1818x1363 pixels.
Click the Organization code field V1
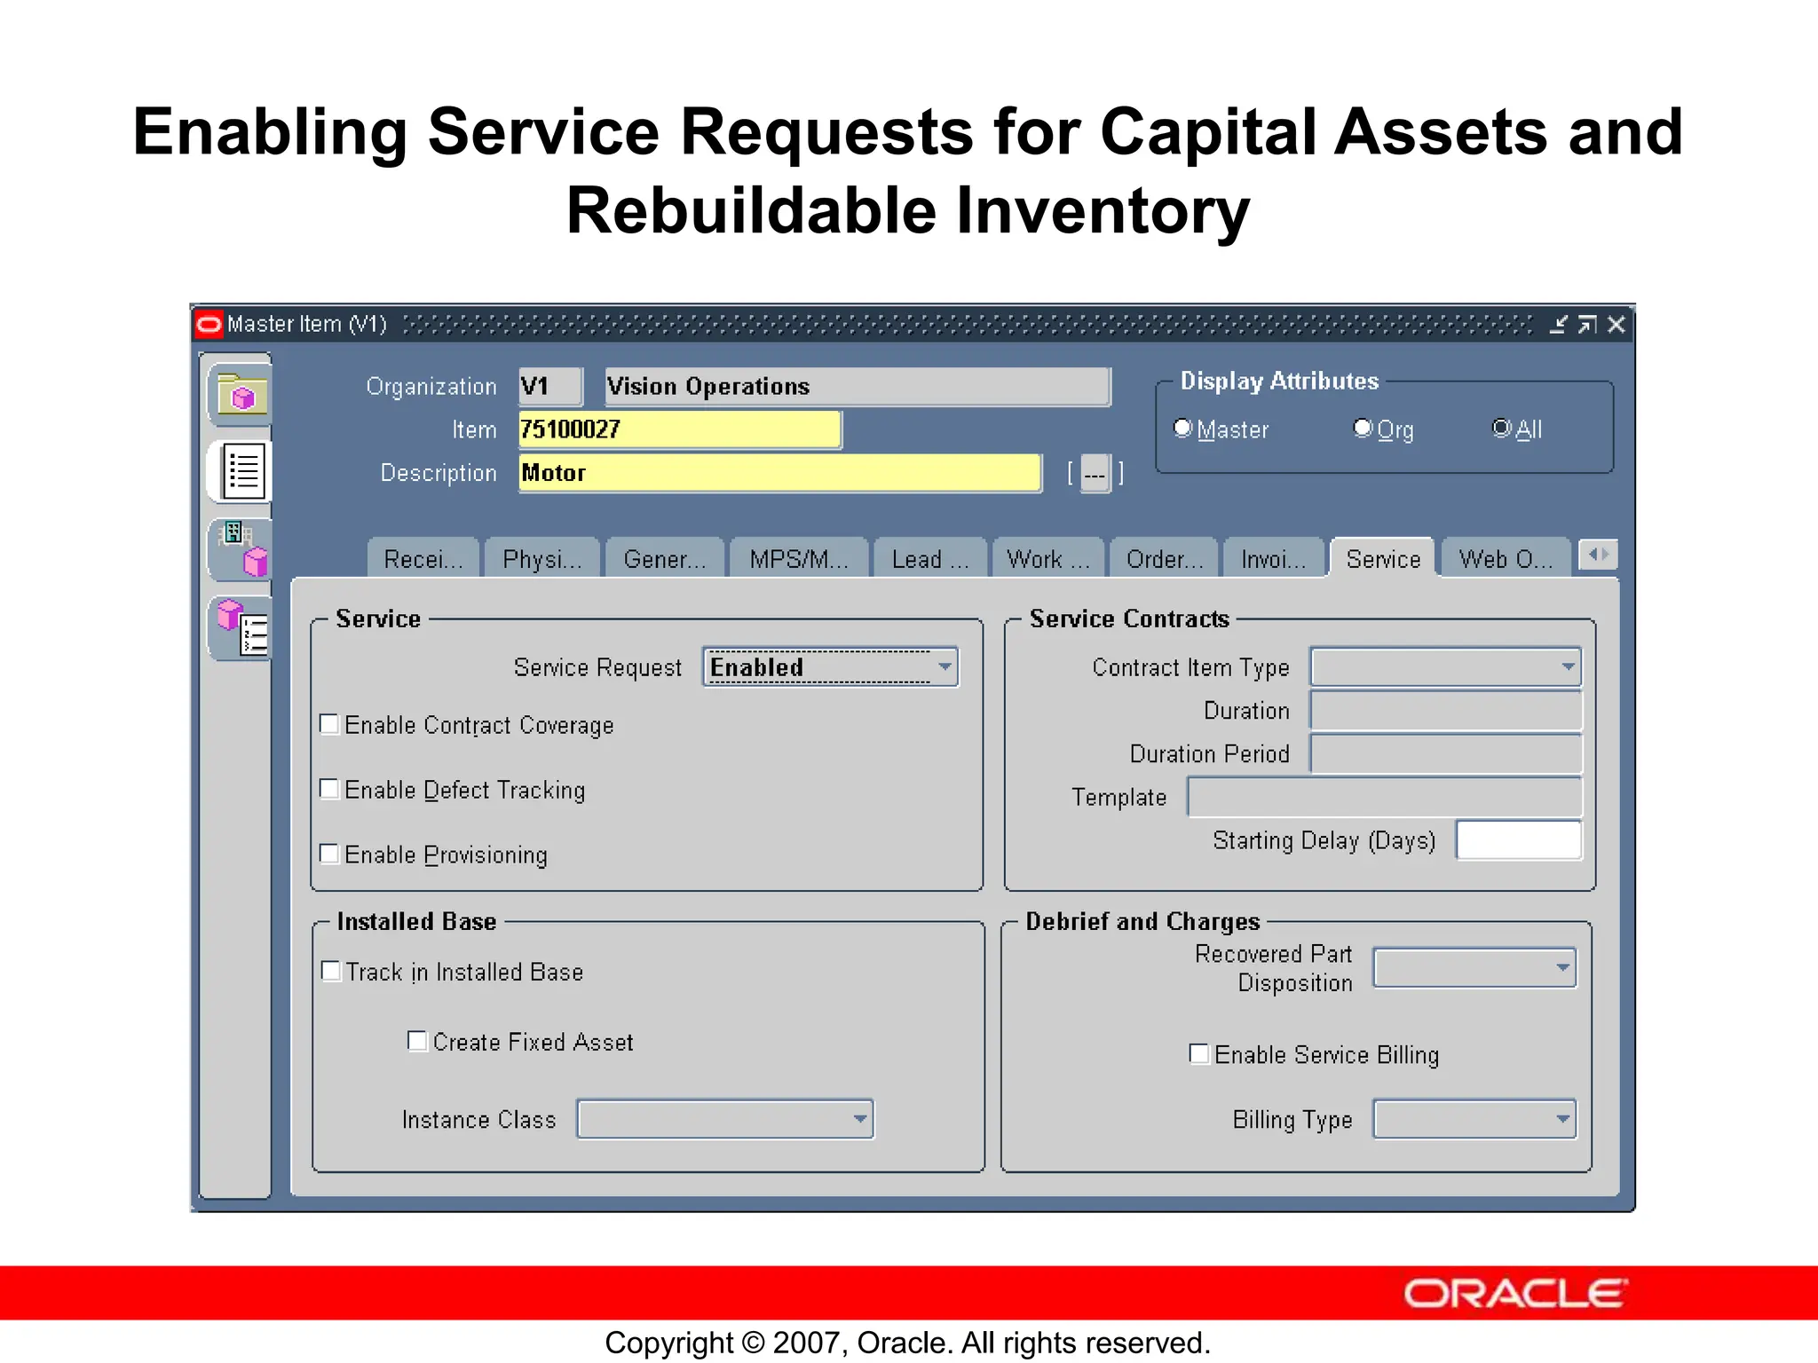point(551,386)
